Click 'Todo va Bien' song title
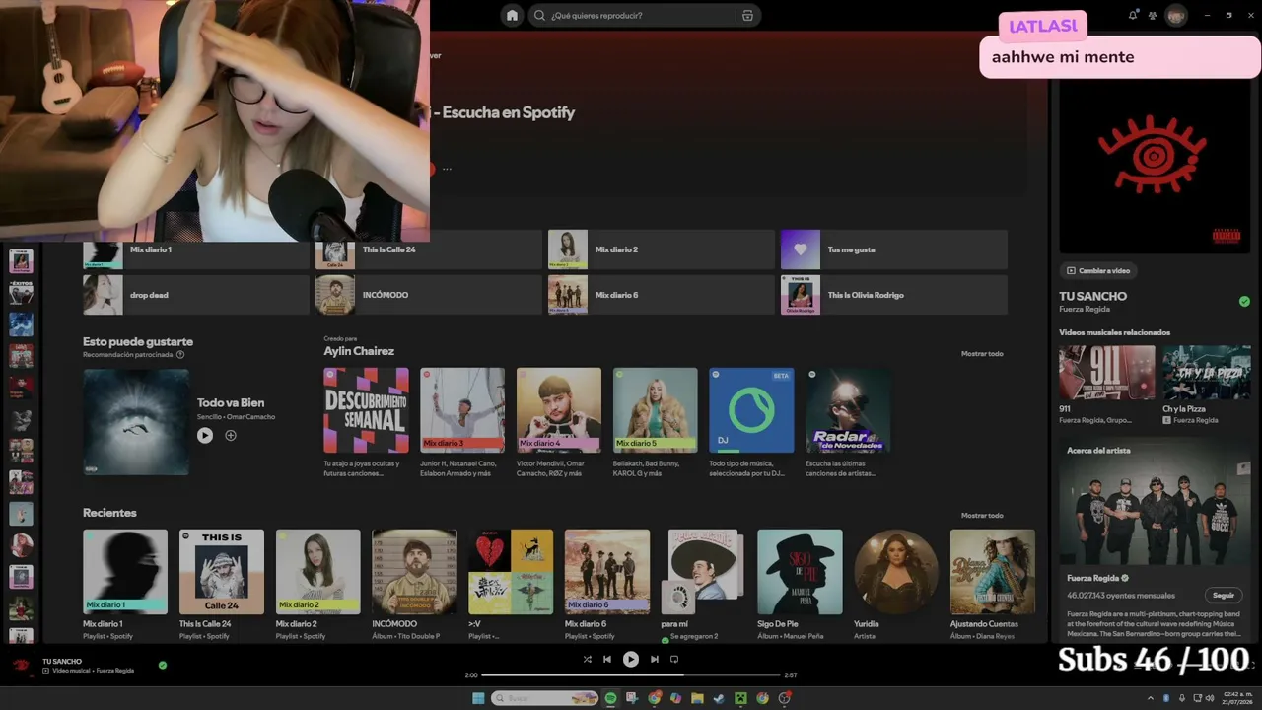 click(x=231, y=402)
